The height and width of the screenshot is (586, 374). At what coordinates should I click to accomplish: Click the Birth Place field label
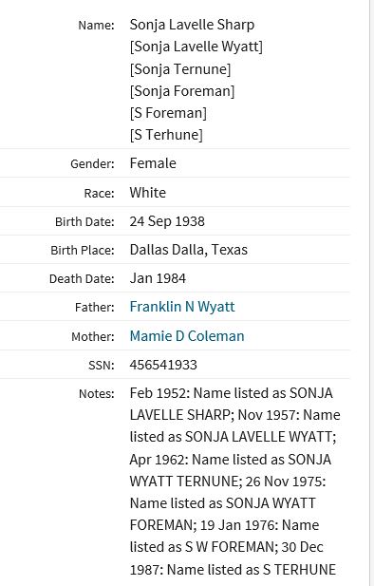(83, 250)
